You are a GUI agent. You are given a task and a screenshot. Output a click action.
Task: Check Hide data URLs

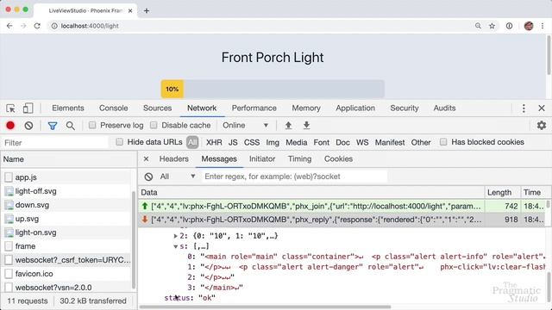[x=119, y=142]
